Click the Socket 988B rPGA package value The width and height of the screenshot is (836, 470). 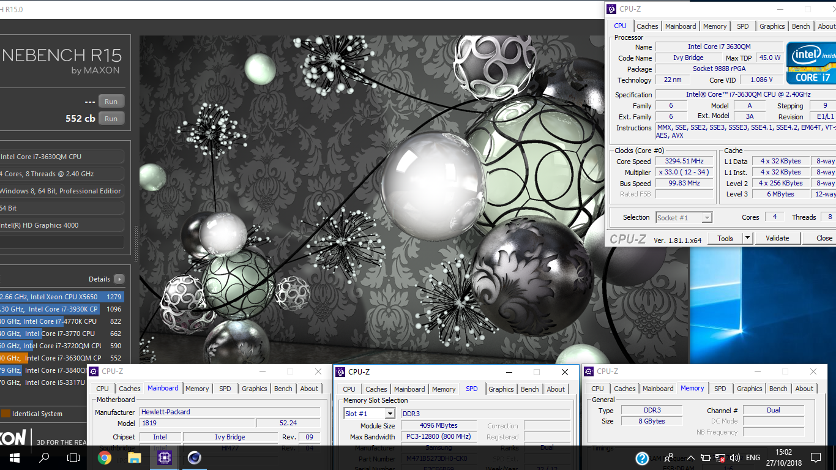click(x=719, y=69)
